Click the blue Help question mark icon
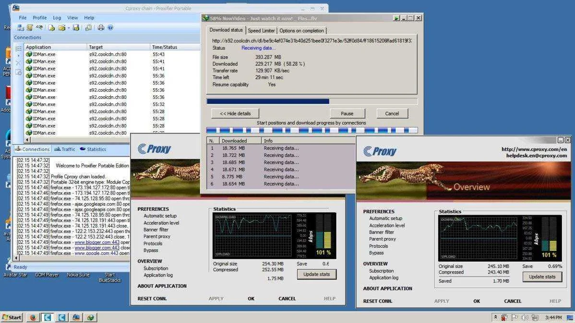 click(110, 27)
